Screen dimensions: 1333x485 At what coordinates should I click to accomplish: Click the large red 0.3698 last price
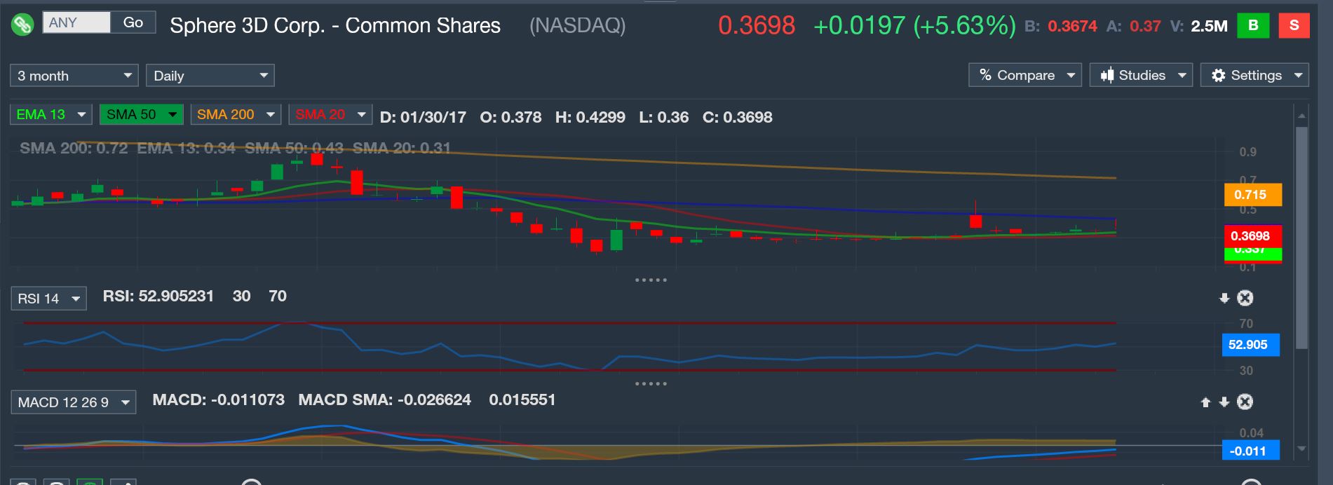point(757,26)
